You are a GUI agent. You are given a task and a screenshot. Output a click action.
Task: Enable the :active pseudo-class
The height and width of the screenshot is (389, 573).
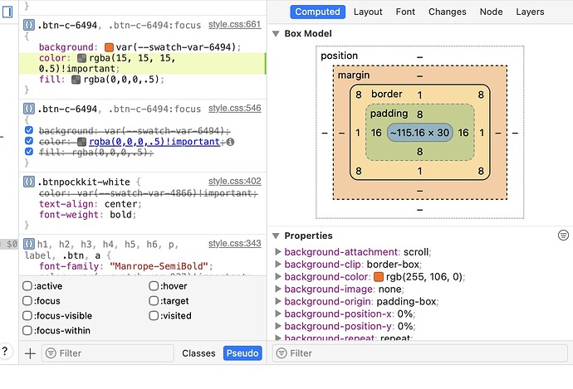[x=27, y=285]
